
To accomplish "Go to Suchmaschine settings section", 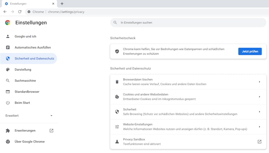I will (25, 81).
